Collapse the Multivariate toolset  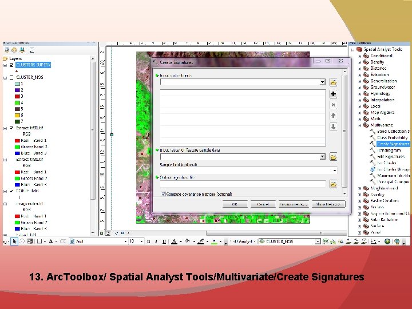pos(360,125)
